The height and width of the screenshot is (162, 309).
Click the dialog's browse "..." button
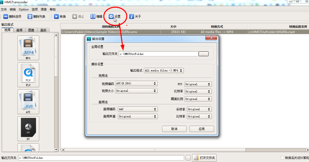coord(204,54)
